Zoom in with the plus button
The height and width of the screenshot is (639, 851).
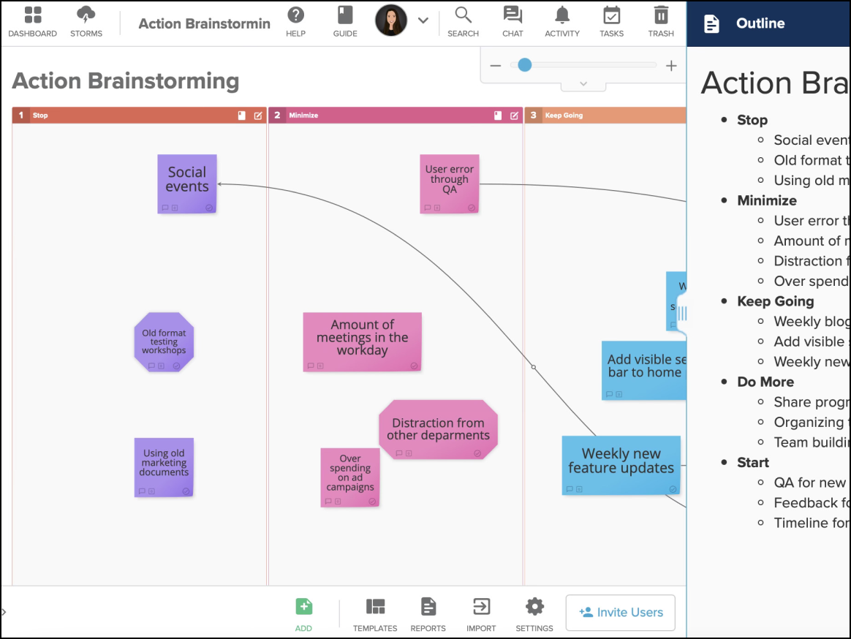tap(671, 66)
